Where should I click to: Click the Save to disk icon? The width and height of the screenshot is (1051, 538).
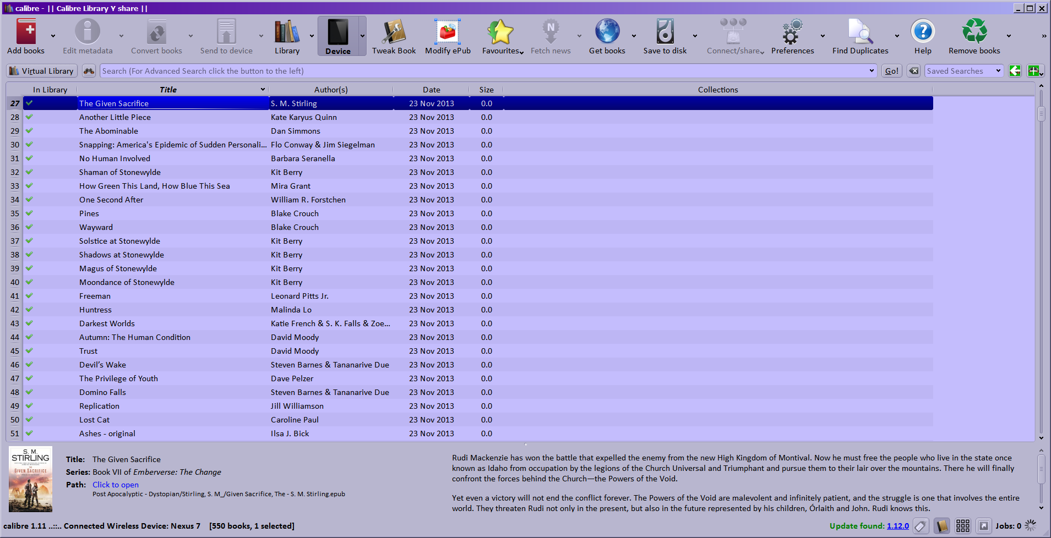pyautogui.click(x=665, y=31)
